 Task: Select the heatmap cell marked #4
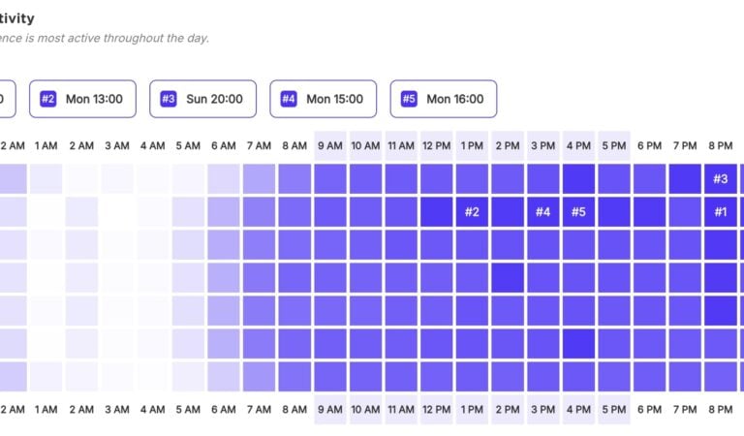542,212
